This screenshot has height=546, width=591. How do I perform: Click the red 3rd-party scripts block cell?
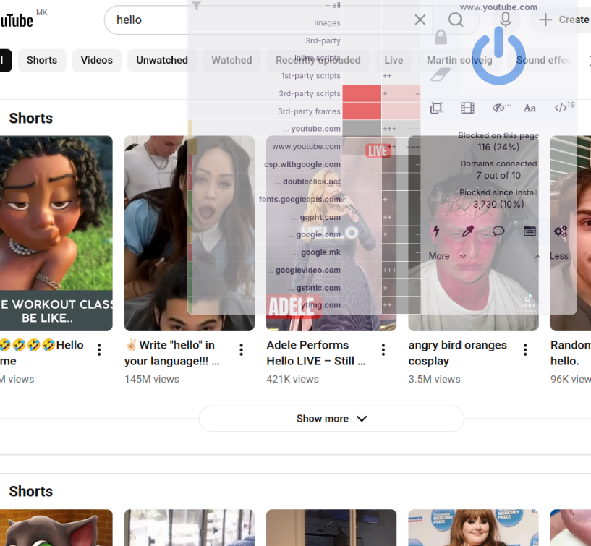pos(362,94)
